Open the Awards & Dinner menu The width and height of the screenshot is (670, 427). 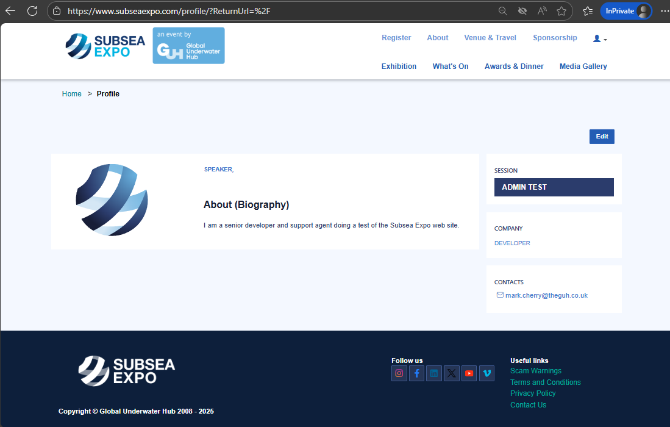click(x=514, y=66)
